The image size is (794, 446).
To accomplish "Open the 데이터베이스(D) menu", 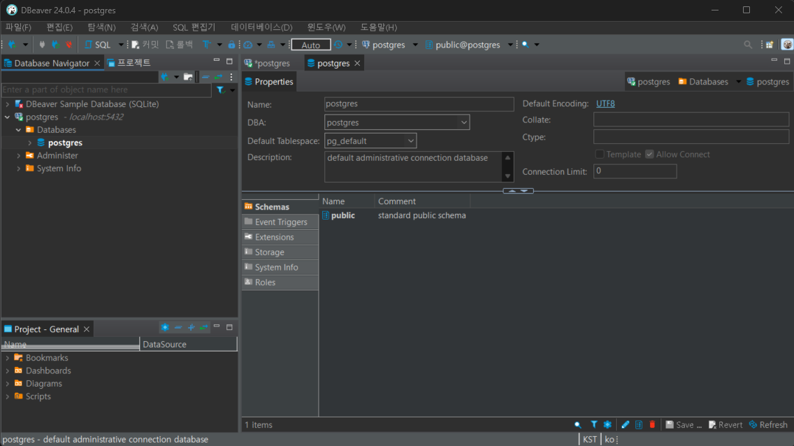I will (262, 27).
